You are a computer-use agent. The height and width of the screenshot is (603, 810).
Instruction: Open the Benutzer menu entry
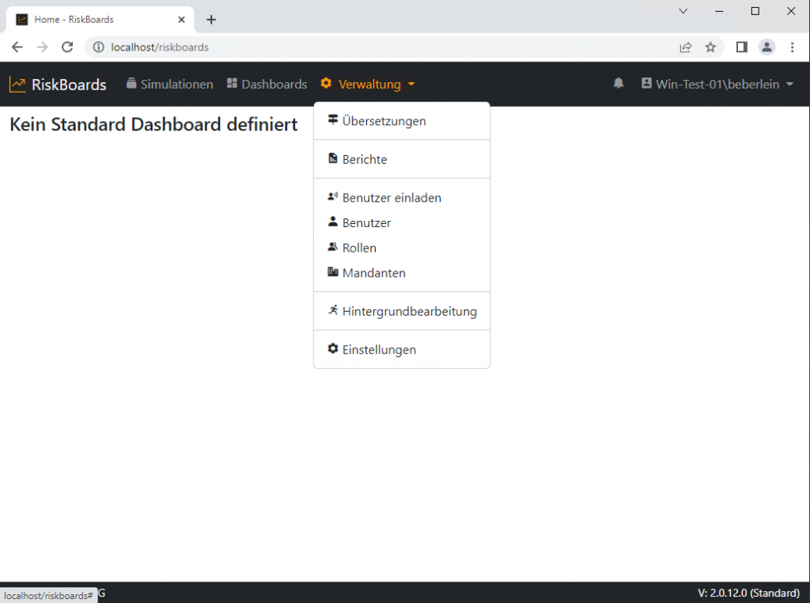click(401, 222)
